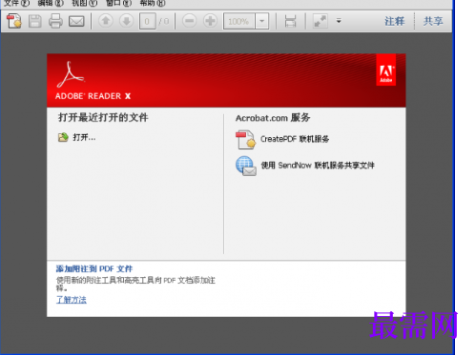Click the zoom in plus button
The image size is (476, 355).
pos(210,21)
